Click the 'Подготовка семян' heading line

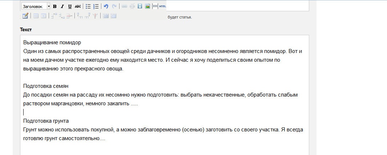pos(46,86)
